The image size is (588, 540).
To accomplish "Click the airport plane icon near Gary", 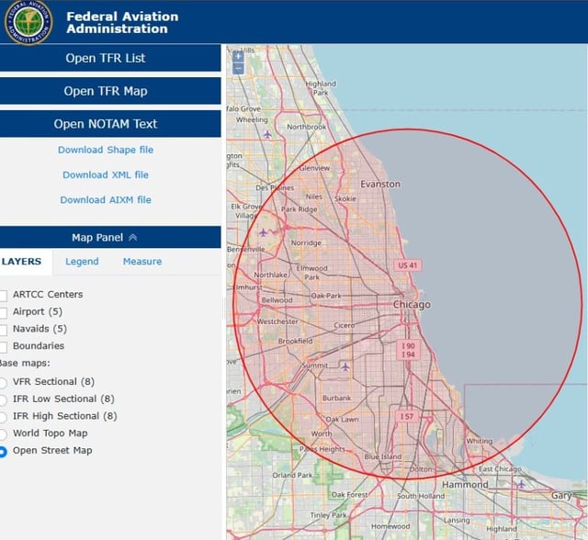I will coord(520,483).
